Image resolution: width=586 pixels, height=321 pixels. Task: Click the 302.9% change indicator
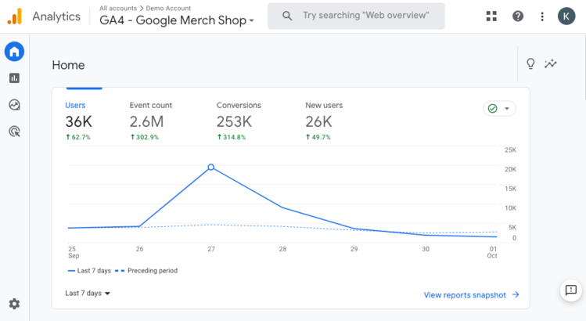(145, 137)
